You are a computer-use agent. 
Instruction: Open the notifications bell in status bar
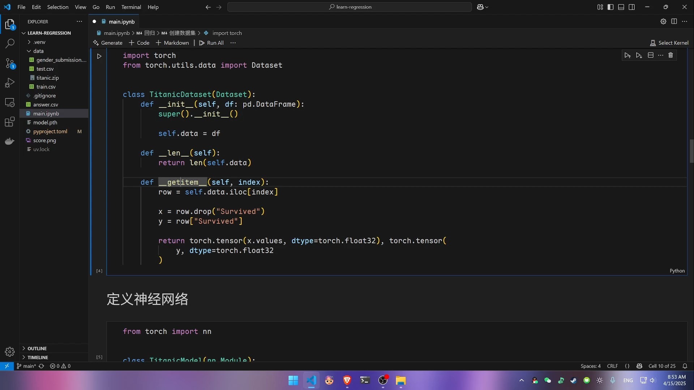click(685, 366)
